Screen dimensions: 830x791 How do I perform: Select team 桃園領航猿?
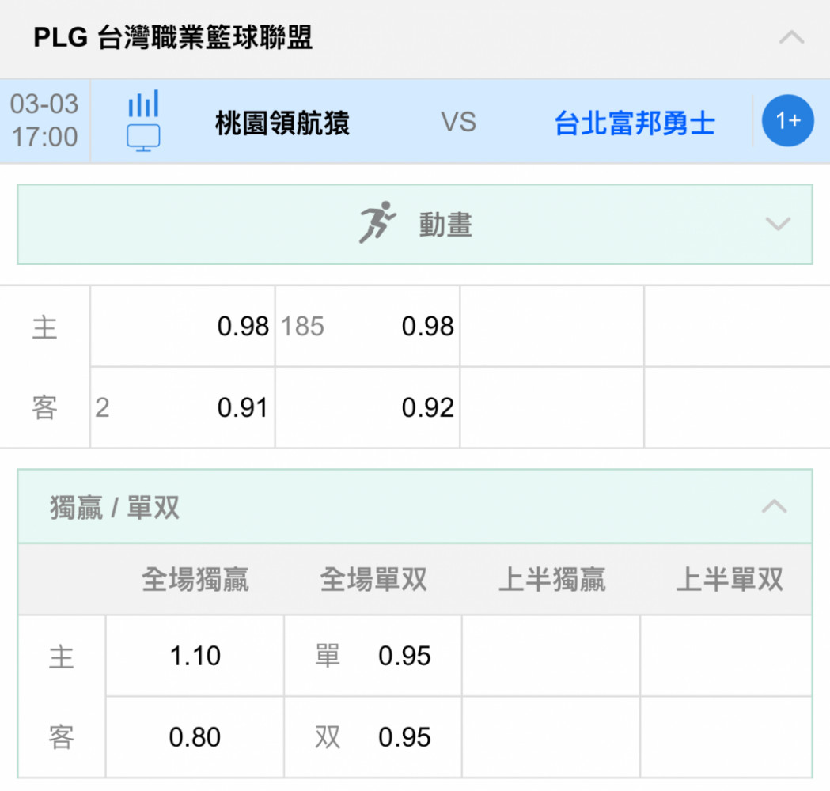pyautogui.click(x=282, y=123)
